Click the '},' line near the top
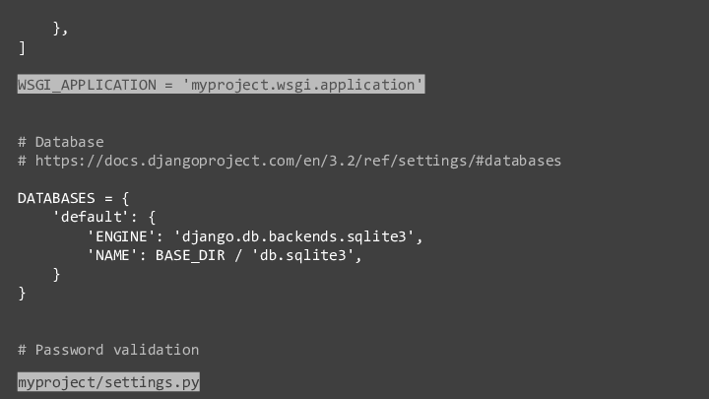 61,29
